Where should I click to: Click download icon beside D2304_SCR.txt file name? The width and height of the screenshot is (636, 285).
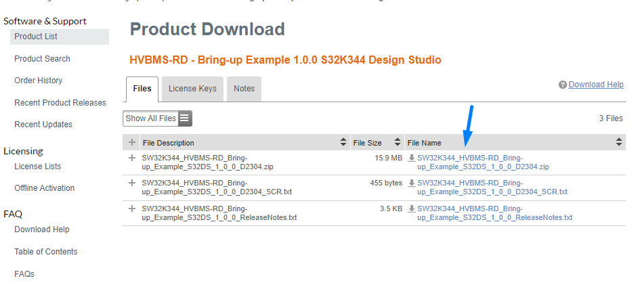pos(411,183)
